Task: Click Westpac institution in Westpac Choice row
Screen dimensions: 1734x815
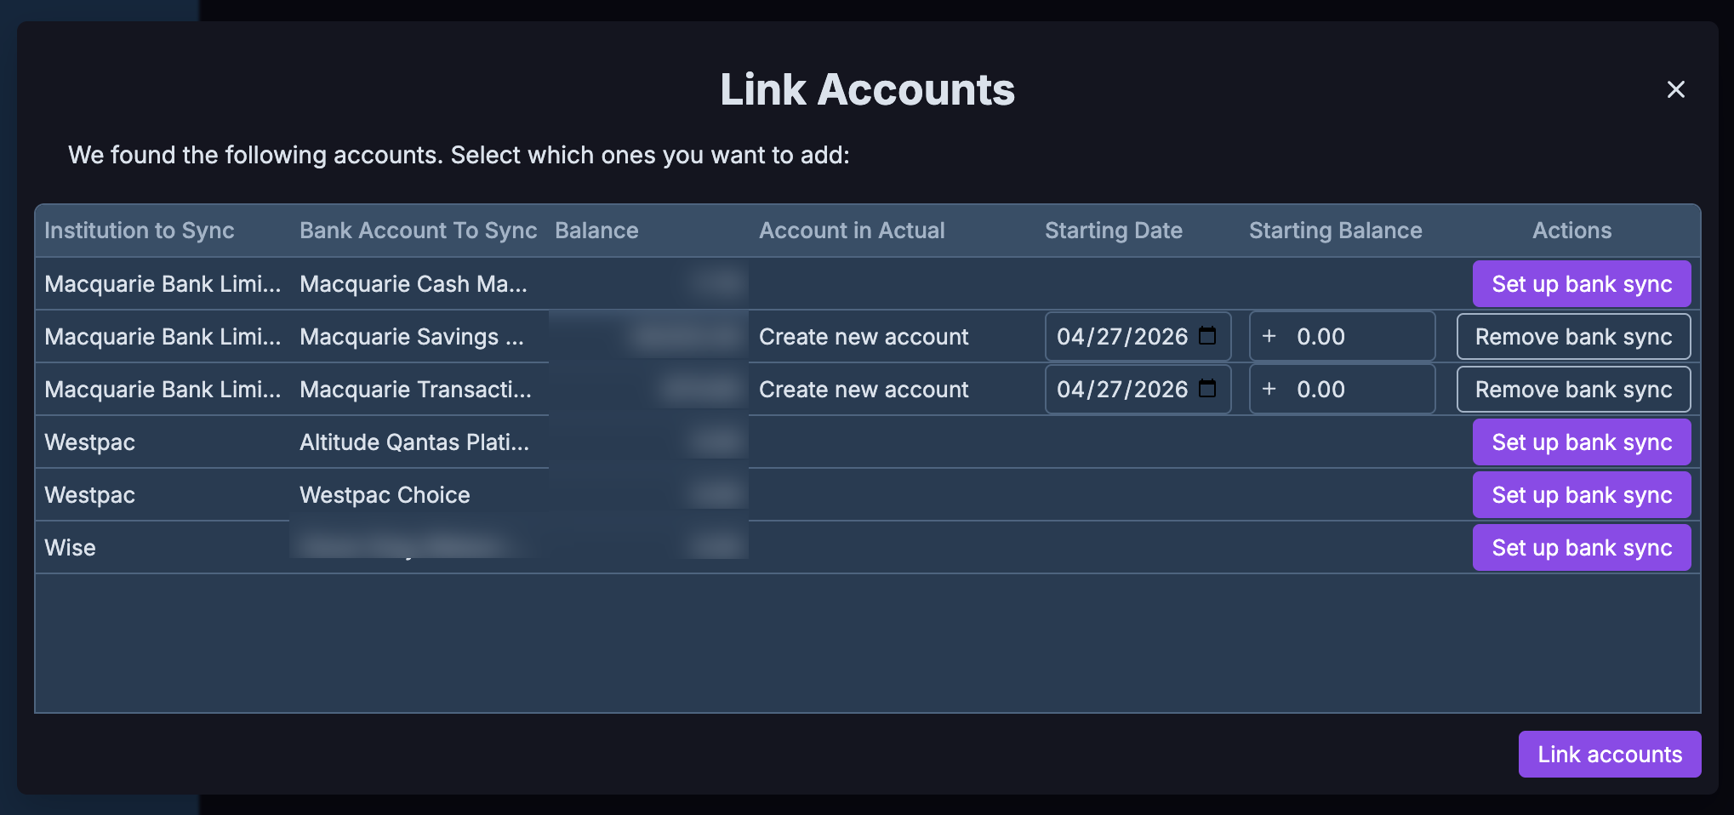Action: click(x=89, y=495)
